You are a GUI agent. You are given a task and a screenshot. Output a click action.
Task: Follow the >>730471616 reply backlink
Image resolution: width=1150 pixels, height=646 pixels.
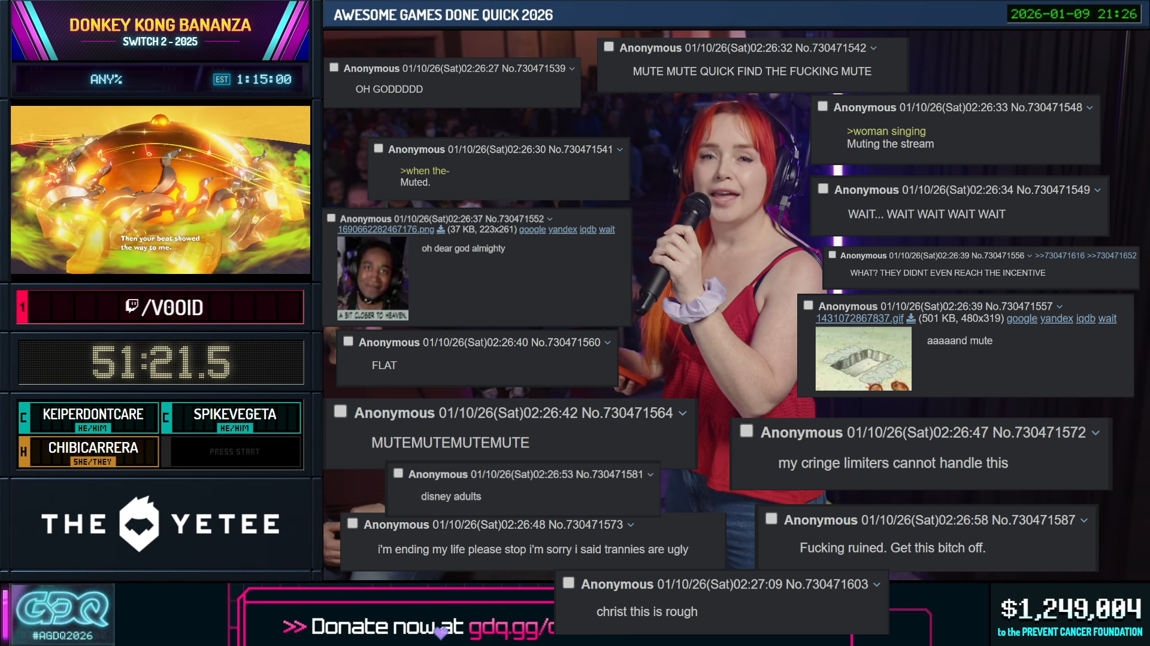1060,255
